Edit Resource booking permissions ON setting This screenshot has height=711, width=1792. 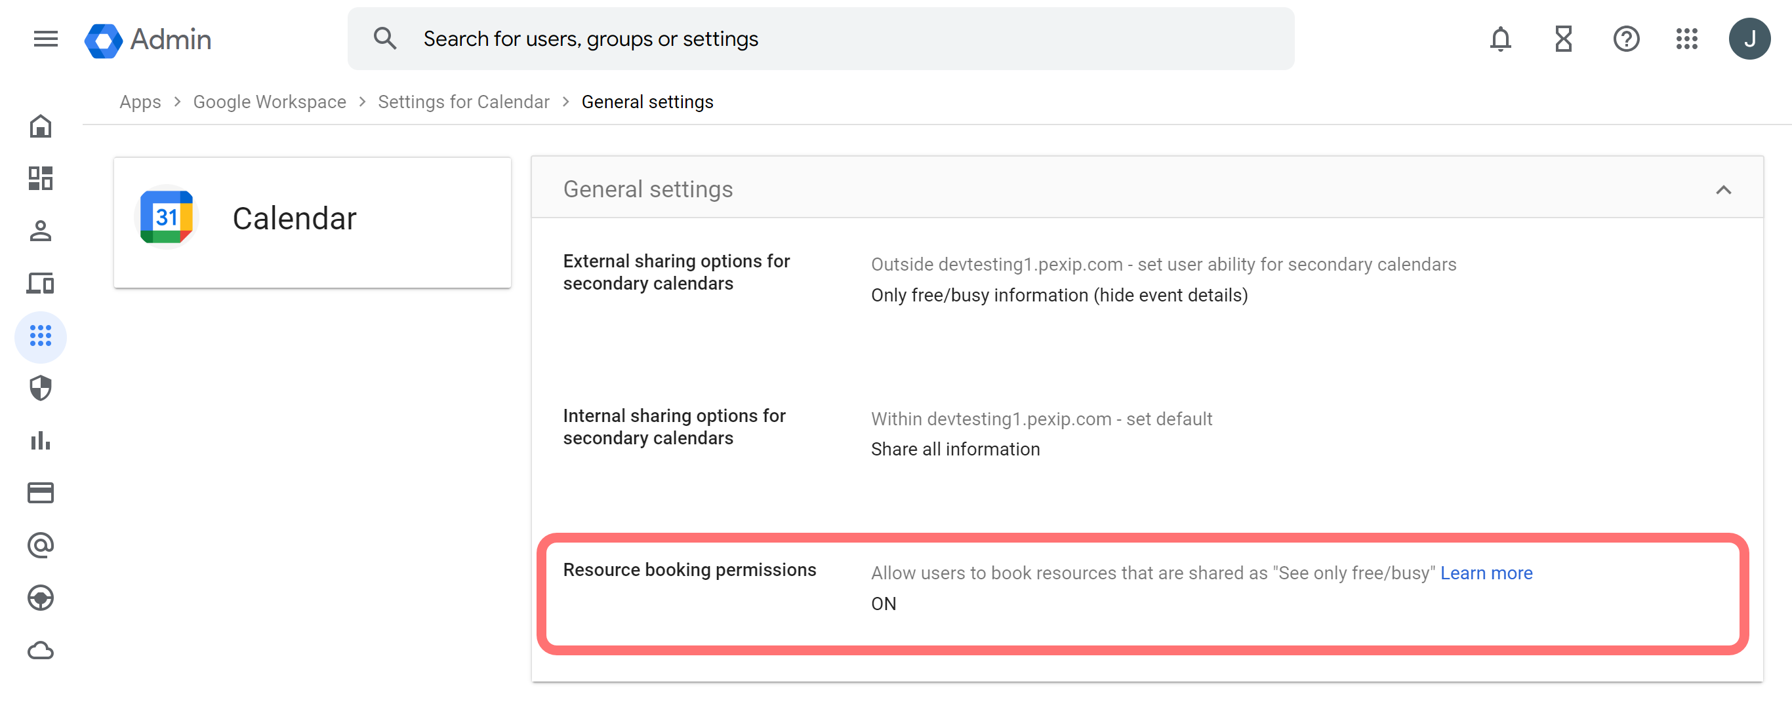point(883,604)
